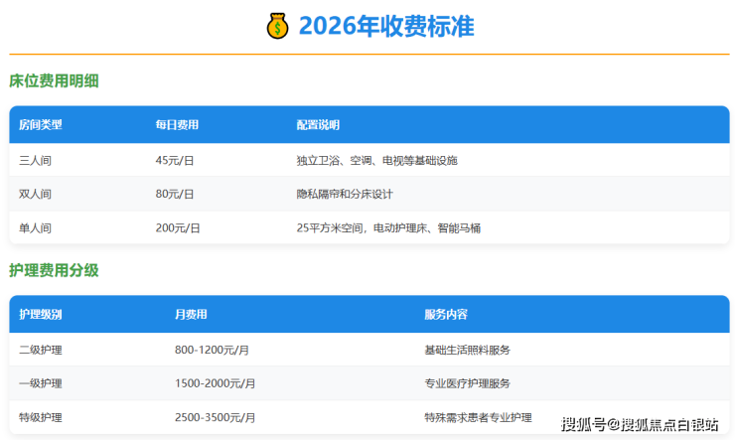Click the 1500-2000元/月 fee cell
The height and width of the screenshot is (440, 735).
tap(215, 383)
